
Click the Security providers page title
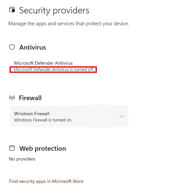tap(54, 11)
